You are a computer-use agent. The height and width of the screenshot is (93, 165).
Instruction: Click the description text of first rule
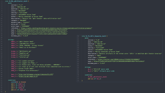coord(42,18)
